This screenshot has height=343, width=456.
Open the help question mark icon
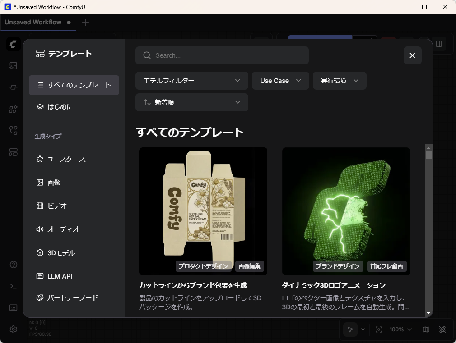pos(13,265)
